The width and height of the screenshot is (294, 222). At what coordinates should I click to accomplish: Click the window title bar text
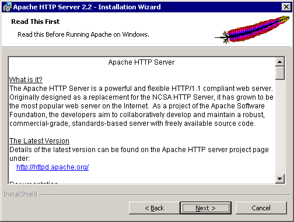tap(87, 7)
